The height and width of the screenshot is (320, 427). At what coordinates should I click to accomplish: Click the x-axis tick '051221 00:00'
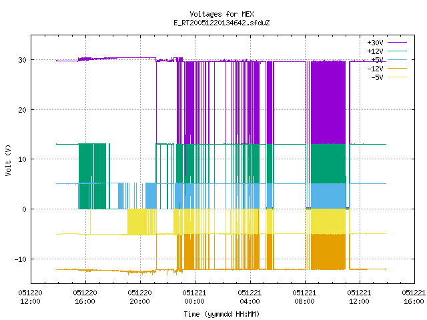(x=194, y=297)
